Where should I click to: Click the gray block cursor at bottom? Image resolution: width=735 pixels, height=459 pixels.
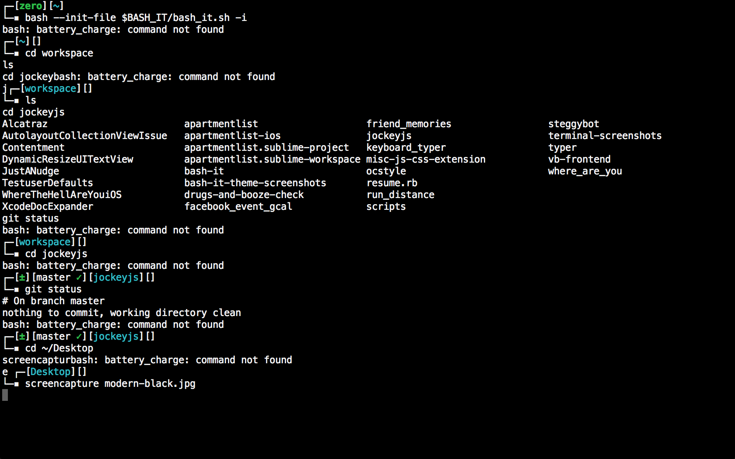point(5,395)
